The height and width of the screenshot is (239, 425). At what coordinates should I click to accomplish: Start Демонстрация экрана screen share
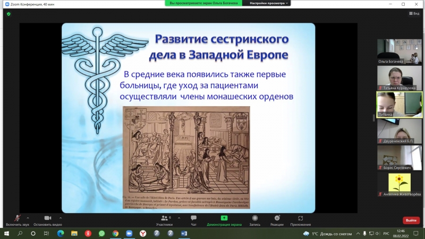click(224, 220)
